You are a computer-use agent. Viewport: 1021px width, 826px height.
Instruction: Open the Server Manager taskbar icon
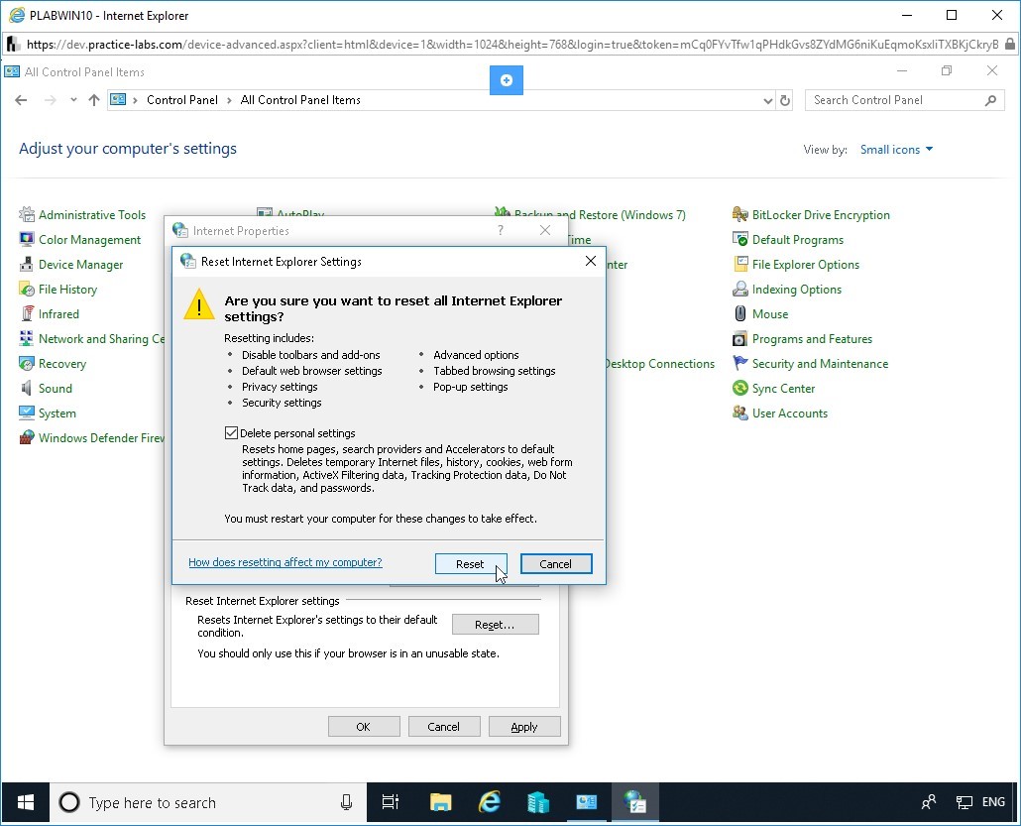click(538, 802)
